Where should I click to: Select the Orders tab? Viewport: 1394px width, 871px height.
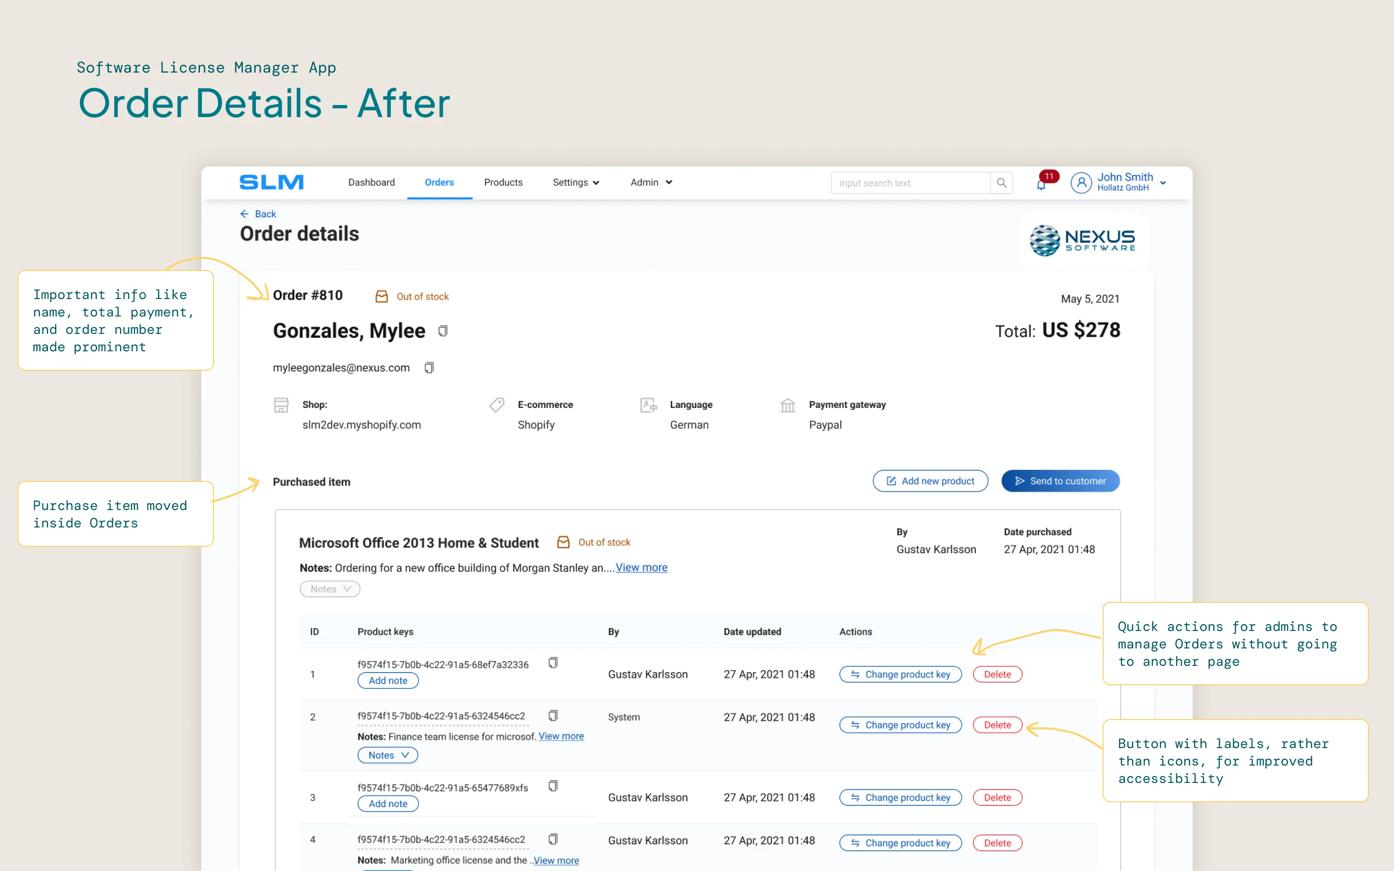pos(439,182)
